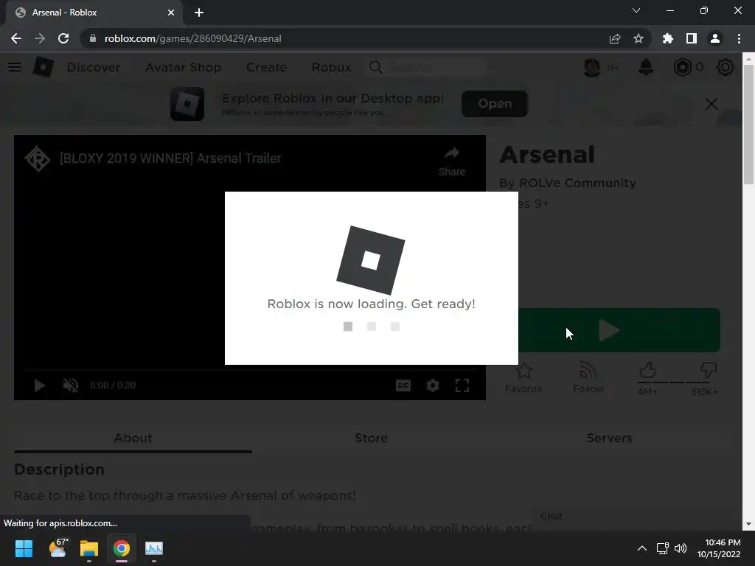Screen dimensions: 755x566
Task: Click the video progress bar
Action: coord(250,370)
